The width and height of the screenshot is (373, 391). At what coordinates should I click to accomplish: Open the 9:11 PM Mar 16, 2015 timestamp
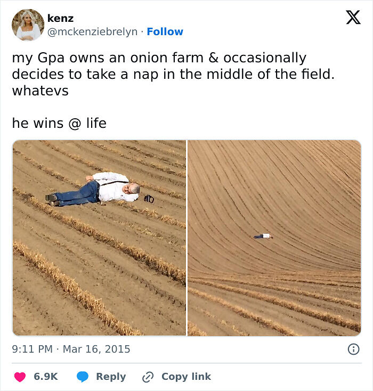pos(71,349)
